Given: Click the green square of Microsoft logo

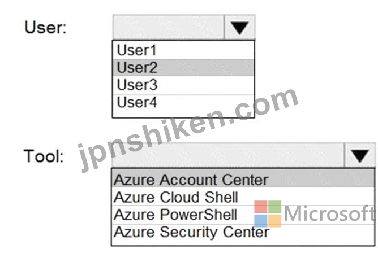Looking at the screenshot, I should pos(275,207).
